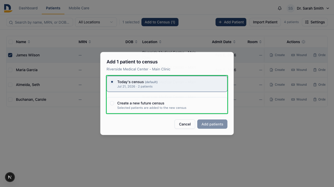Click Order icon in Maria Garcia row
Viewport: 334px width, 187px height.
pos(315,70)
